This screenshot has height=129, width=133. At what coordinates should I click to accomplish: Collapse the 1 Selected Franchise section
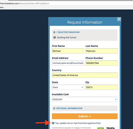(54, 32)
